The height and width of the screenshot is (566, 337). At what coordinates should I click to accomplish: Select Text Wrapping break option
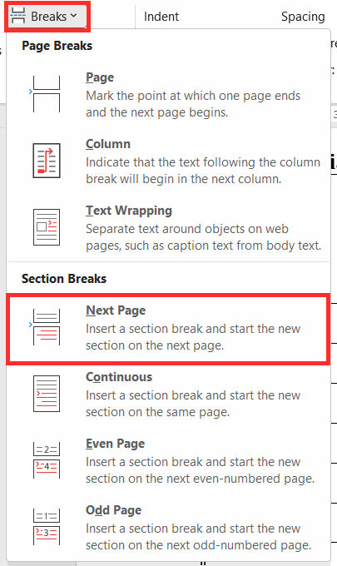pos(168,227)
